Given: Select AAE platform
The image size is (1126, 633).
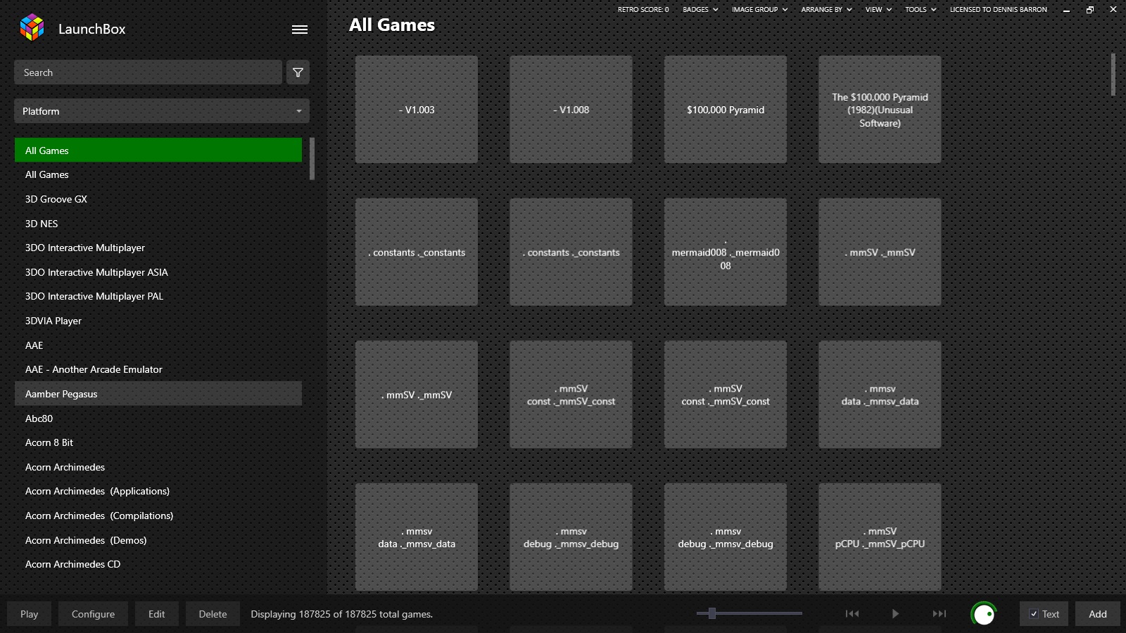Looking at the screenshot, I should (158, 345).
